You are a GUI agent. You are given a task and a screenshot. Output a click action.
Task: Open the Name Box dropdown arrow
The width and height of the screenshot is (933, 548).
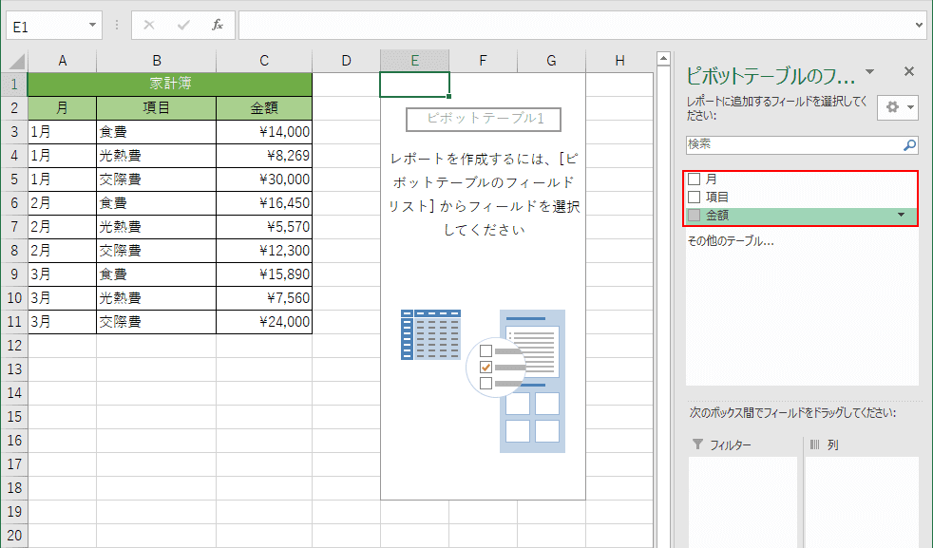click(92, 25)
